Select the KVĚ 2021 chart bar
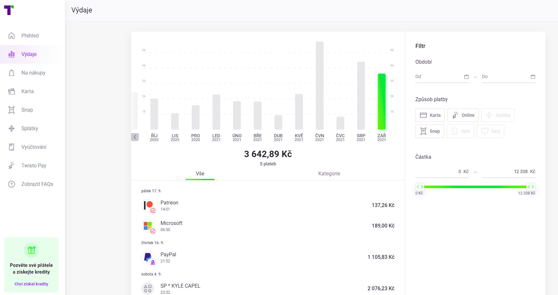558x295 pixels. pos(299,112)
